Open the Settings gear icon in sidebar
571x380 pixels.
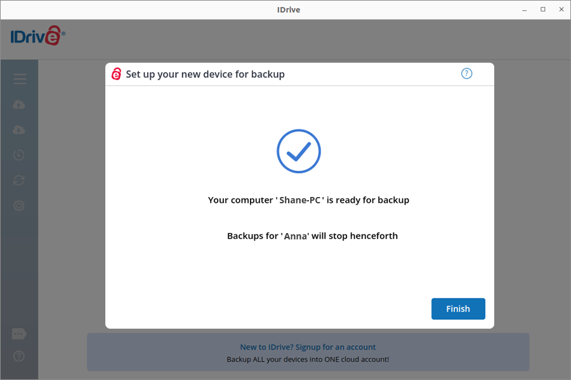tap(19, 206)
